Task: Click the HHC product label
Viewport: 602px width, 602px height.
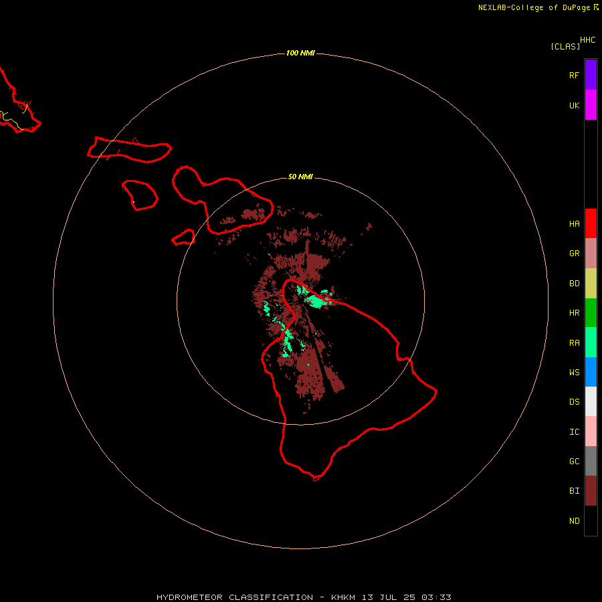Action: coord(587,39)
